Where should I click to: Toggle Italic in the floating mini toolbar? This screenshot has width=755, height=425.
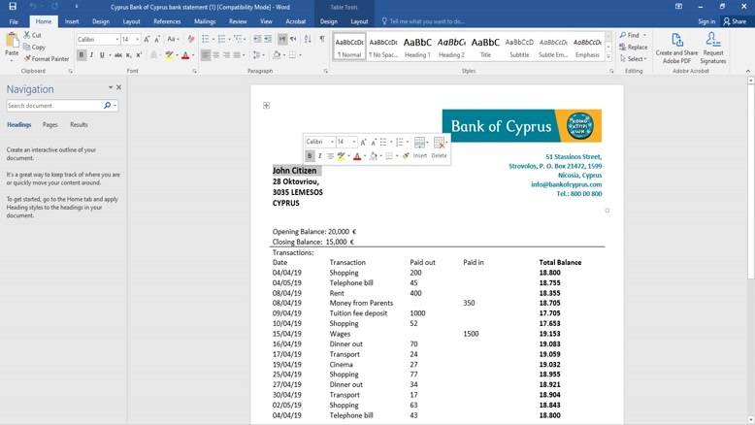[320, 156]
